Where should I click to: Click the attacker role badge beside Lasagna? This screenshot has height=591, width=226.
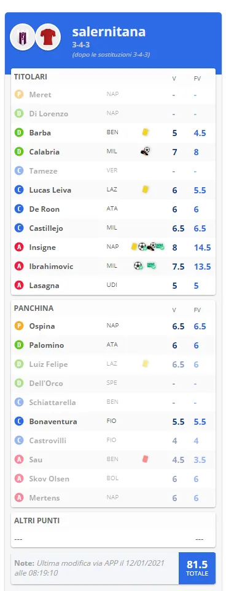[19, 285]
